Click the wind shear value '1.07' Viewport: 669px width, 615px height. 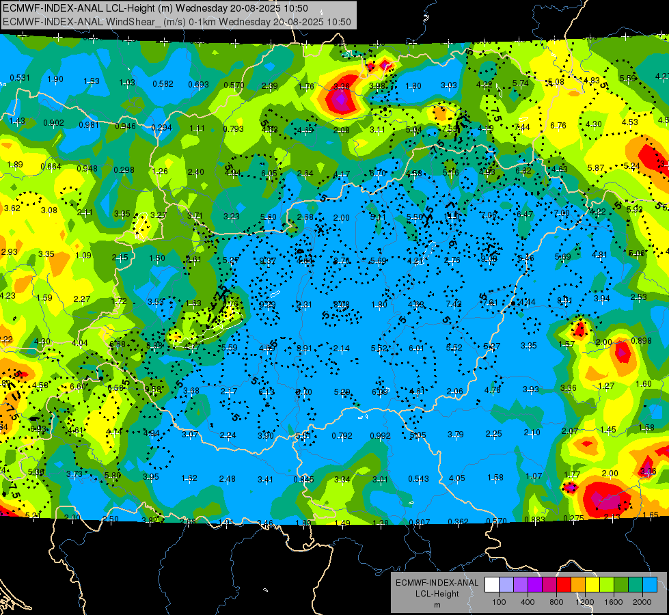tap(534, 476)
